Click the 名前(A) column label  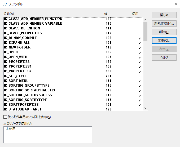[9, 14]
